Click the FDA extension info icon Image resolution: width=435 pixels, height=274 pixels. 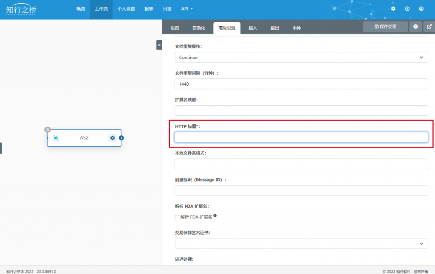pyautogui.click(x=215, y=215)
